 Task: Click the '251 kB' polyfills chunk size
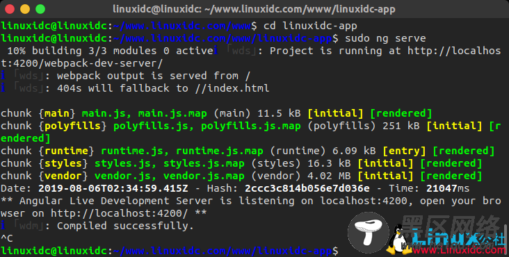tap(401, 126)
